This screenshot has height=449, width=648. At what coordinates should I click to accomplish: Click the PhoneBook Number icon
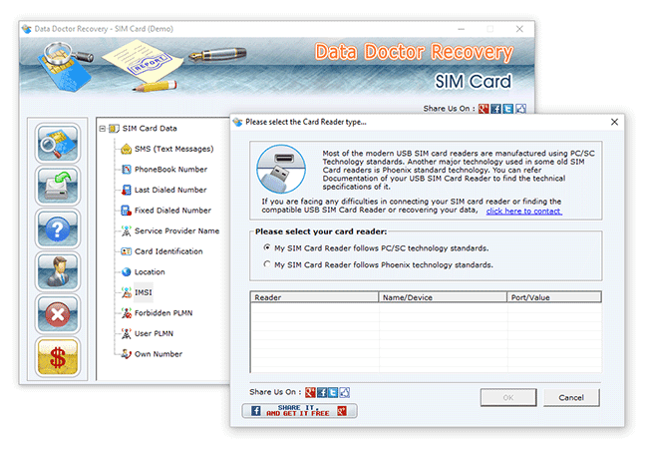click(x=126, y=169)
